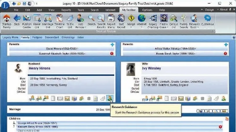
Task: Switch to the Chronology view tab
Action: coord(68,37)
